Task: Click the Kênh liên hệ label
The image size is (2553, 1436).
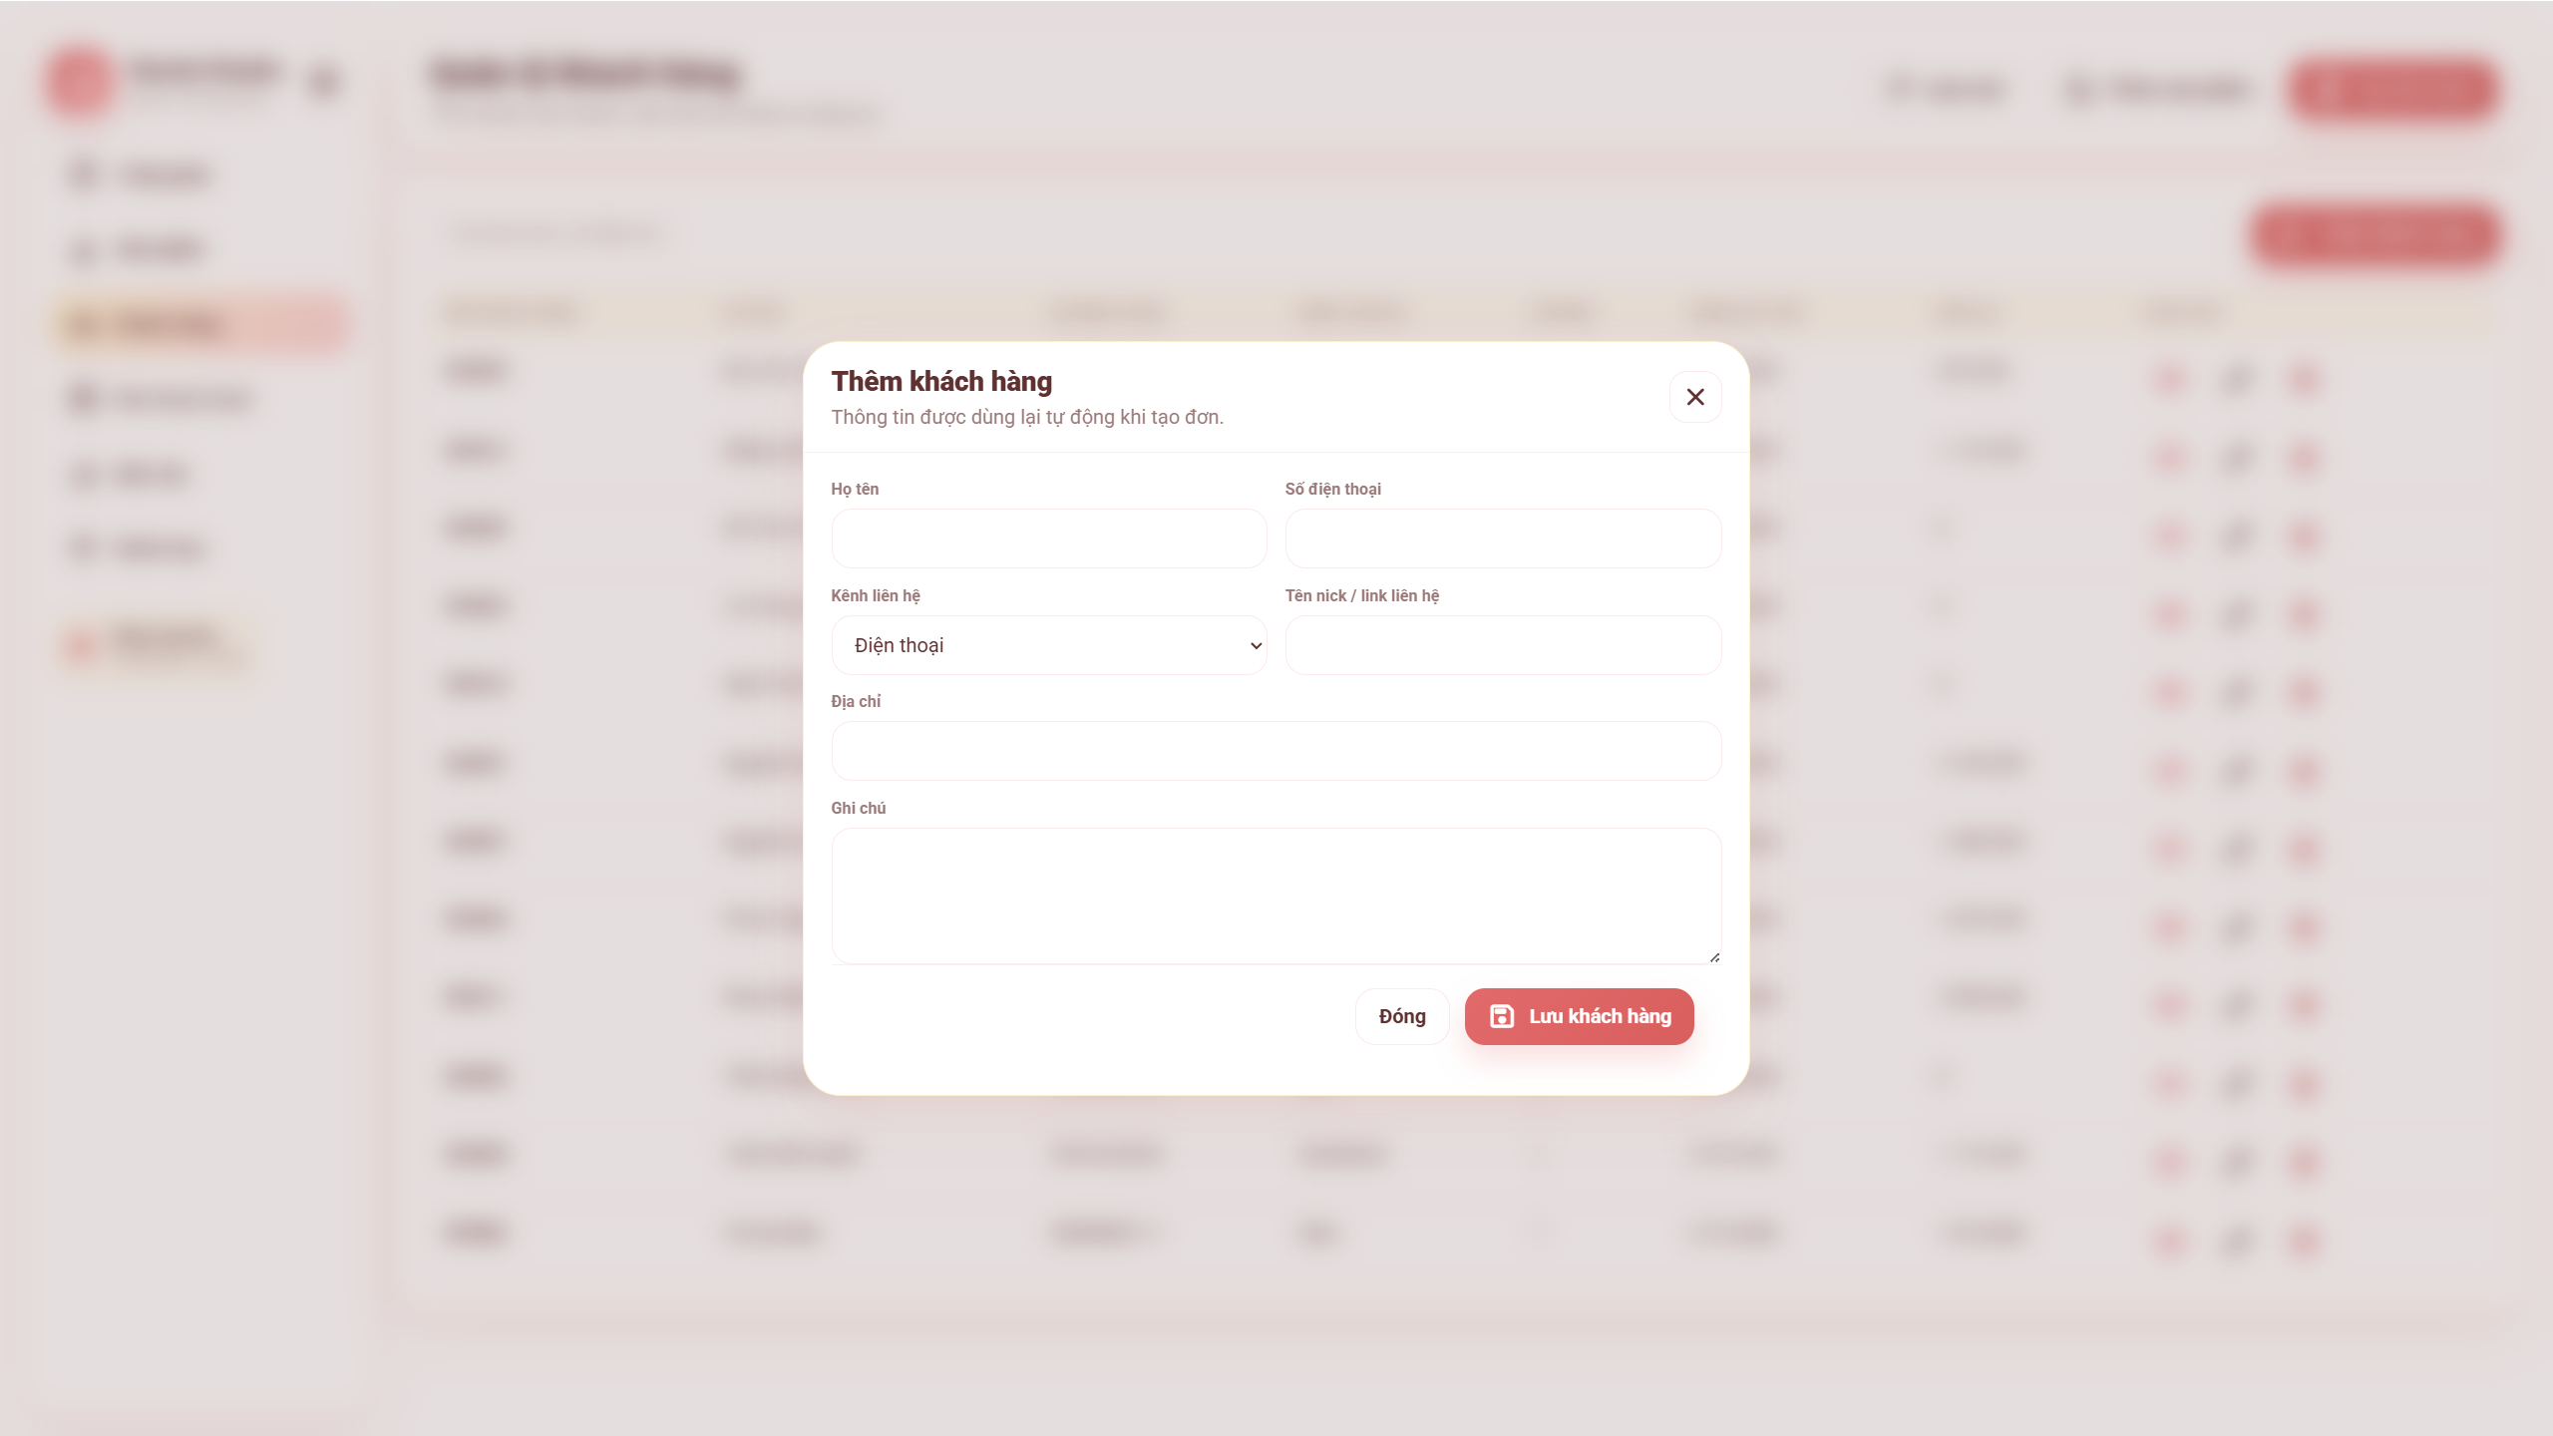Action: click(x=875, y=595)
